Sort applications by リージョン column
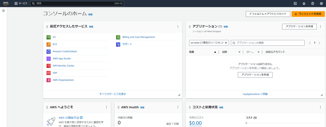 point(259,52)
